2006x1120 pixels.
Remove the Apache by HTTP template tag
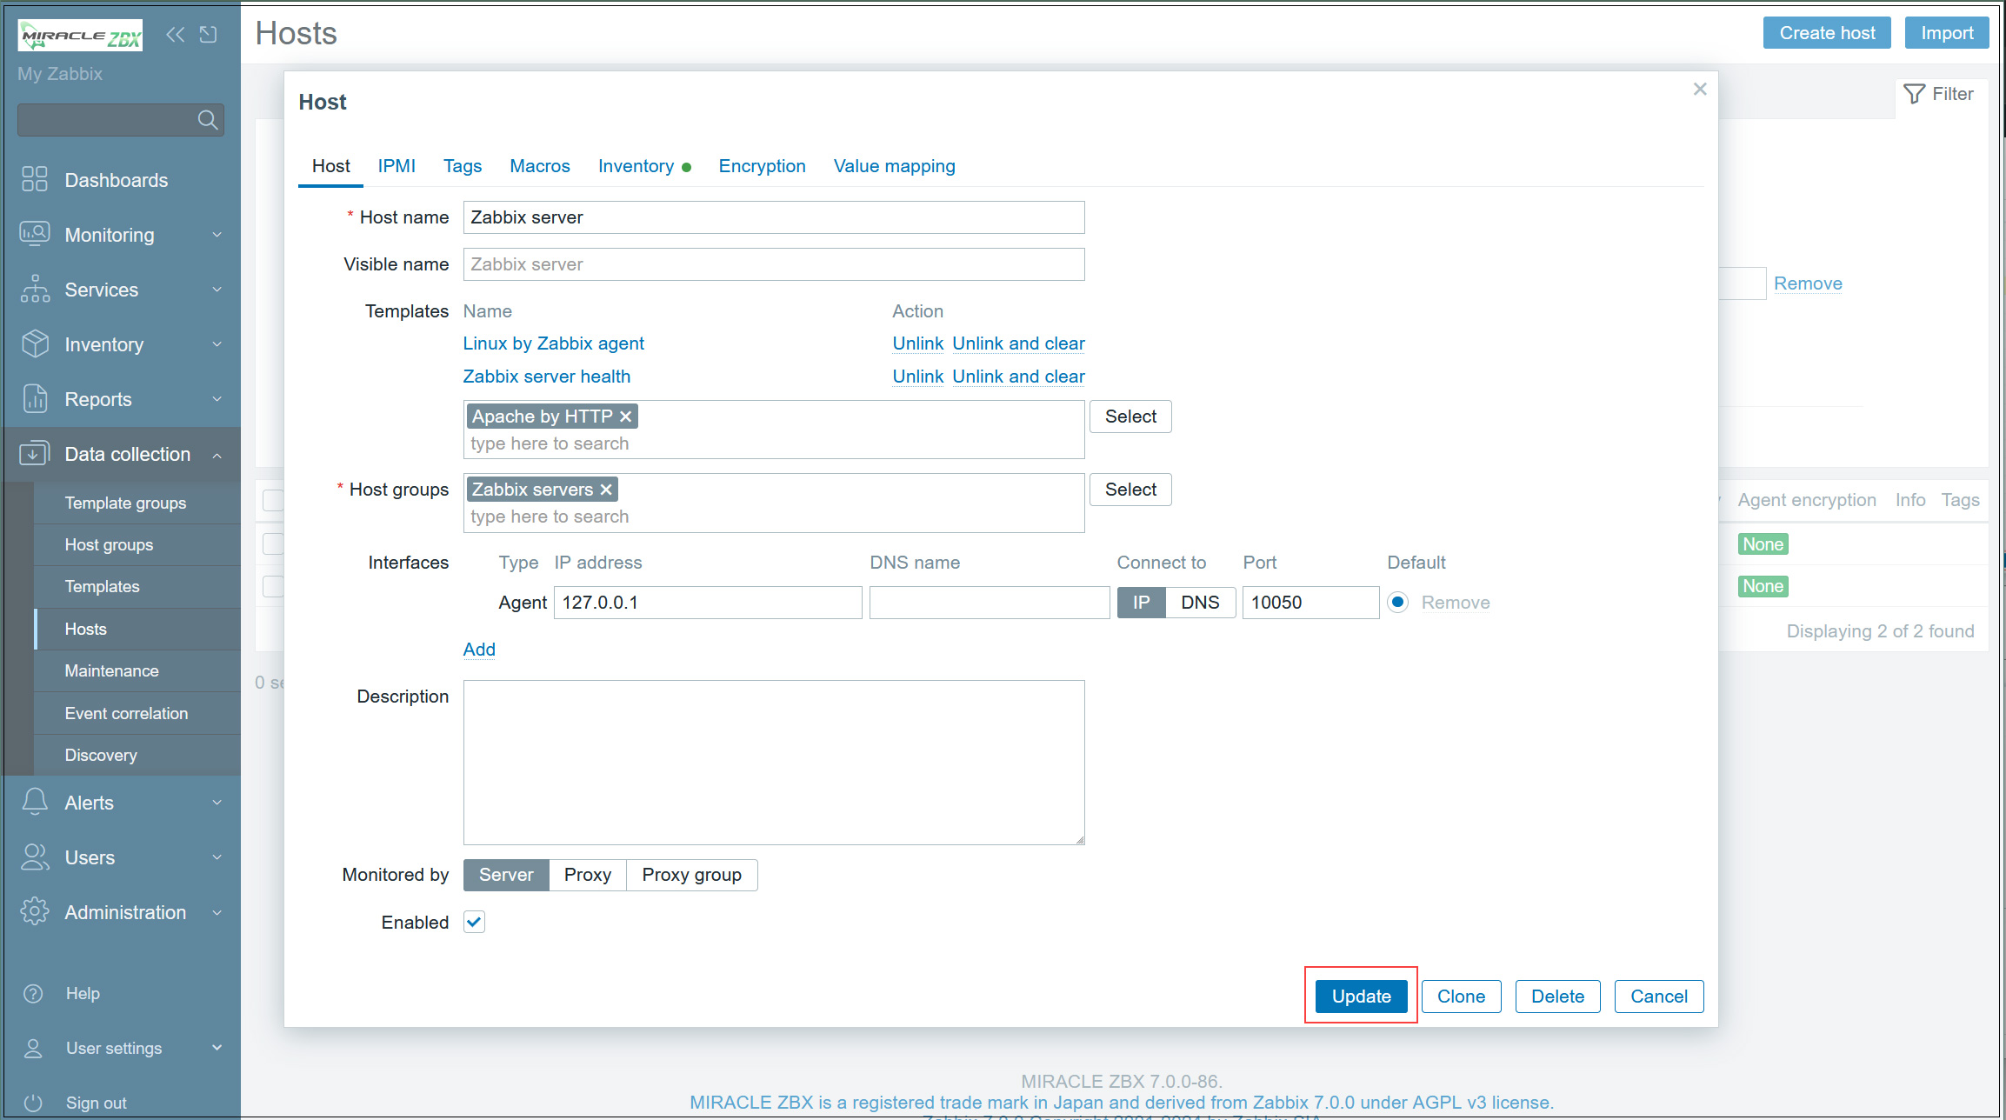(x=625, y=417)
